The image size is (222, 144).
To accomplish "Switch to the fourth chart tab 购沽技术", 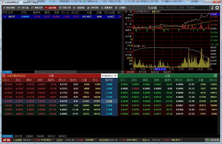I will click(x=167, y=72).
